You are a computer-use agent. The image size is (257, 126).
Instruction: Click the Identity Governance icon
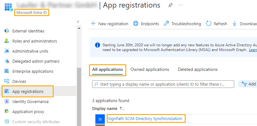coord(7,101)
